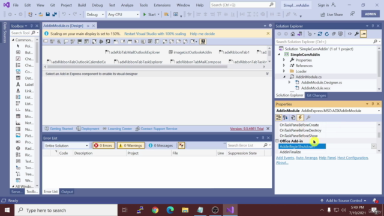The image size is (384, 216).
Task: Click the Version 9.5.4661 Trial link
Action: click(x=247, y=129)
